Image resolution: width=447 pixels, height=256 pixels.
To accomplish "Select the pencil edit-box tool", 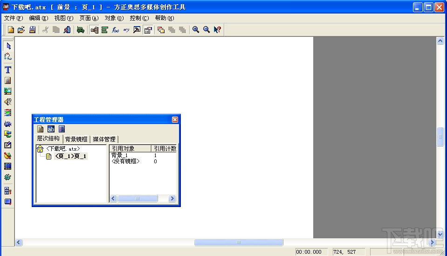I will [x=8, y=145].
